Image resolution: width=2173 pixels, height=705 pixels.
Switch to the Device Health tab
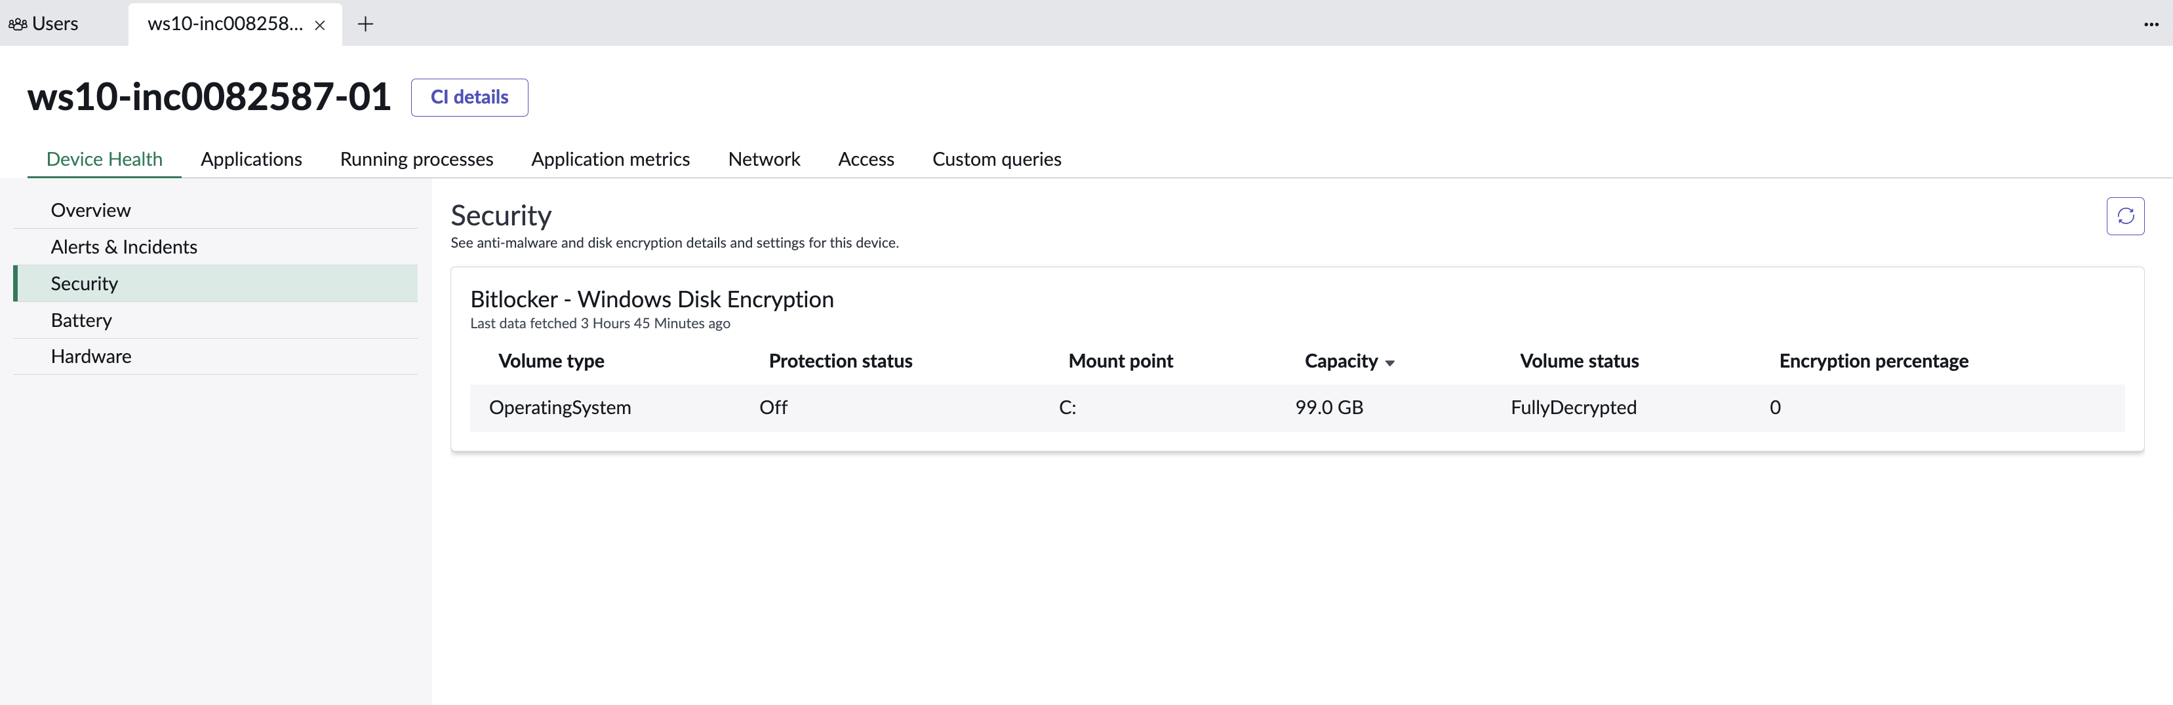(x=105, y=159)
